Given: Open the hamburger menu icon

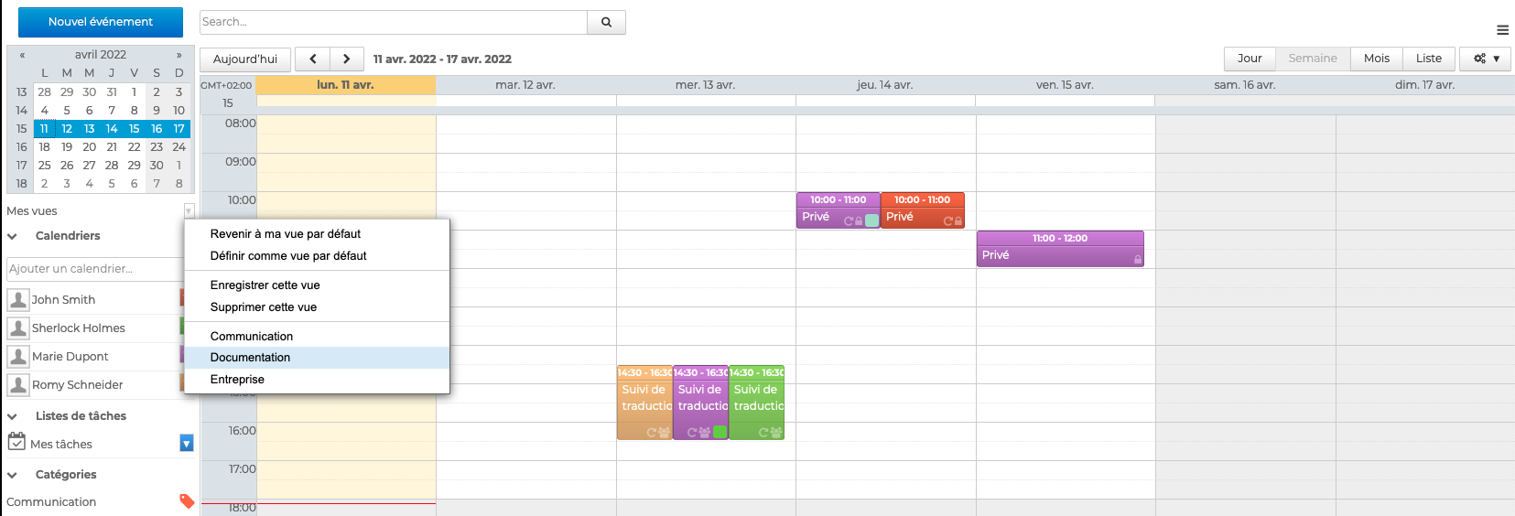Looking at the screenshot, I should [x=1502, y=30].
